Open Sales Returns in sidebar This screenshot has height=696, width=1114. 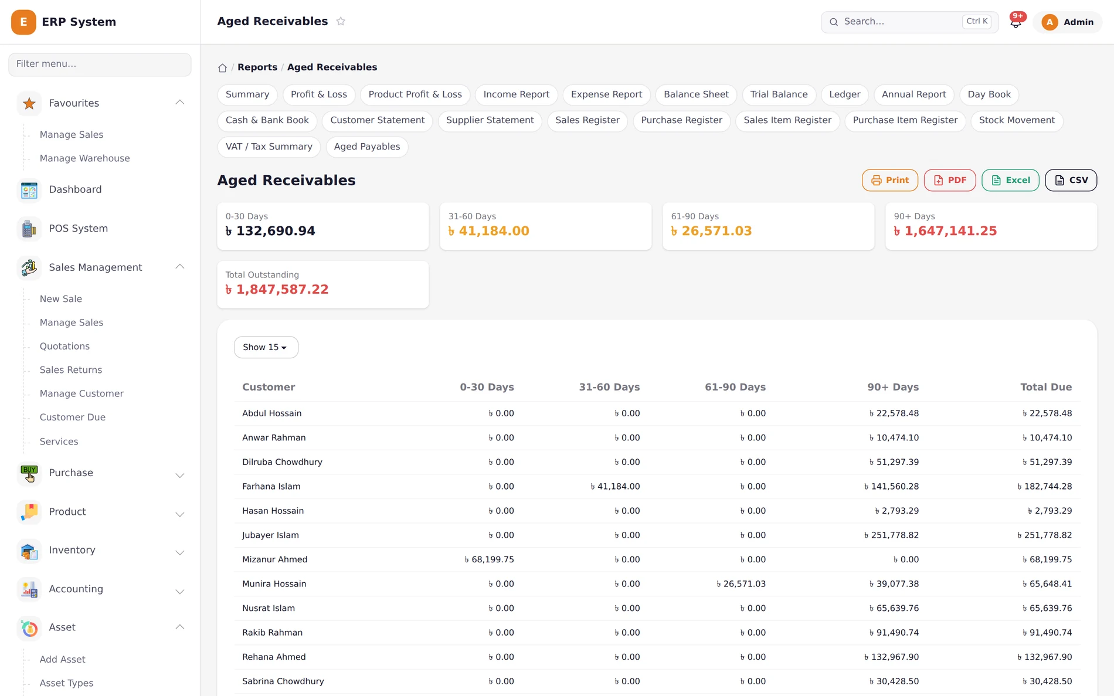tap(71, 370)
